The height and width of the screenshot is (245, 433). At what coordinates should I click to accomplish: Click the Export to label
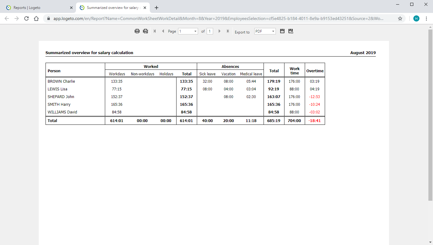(x=242, y=32)
